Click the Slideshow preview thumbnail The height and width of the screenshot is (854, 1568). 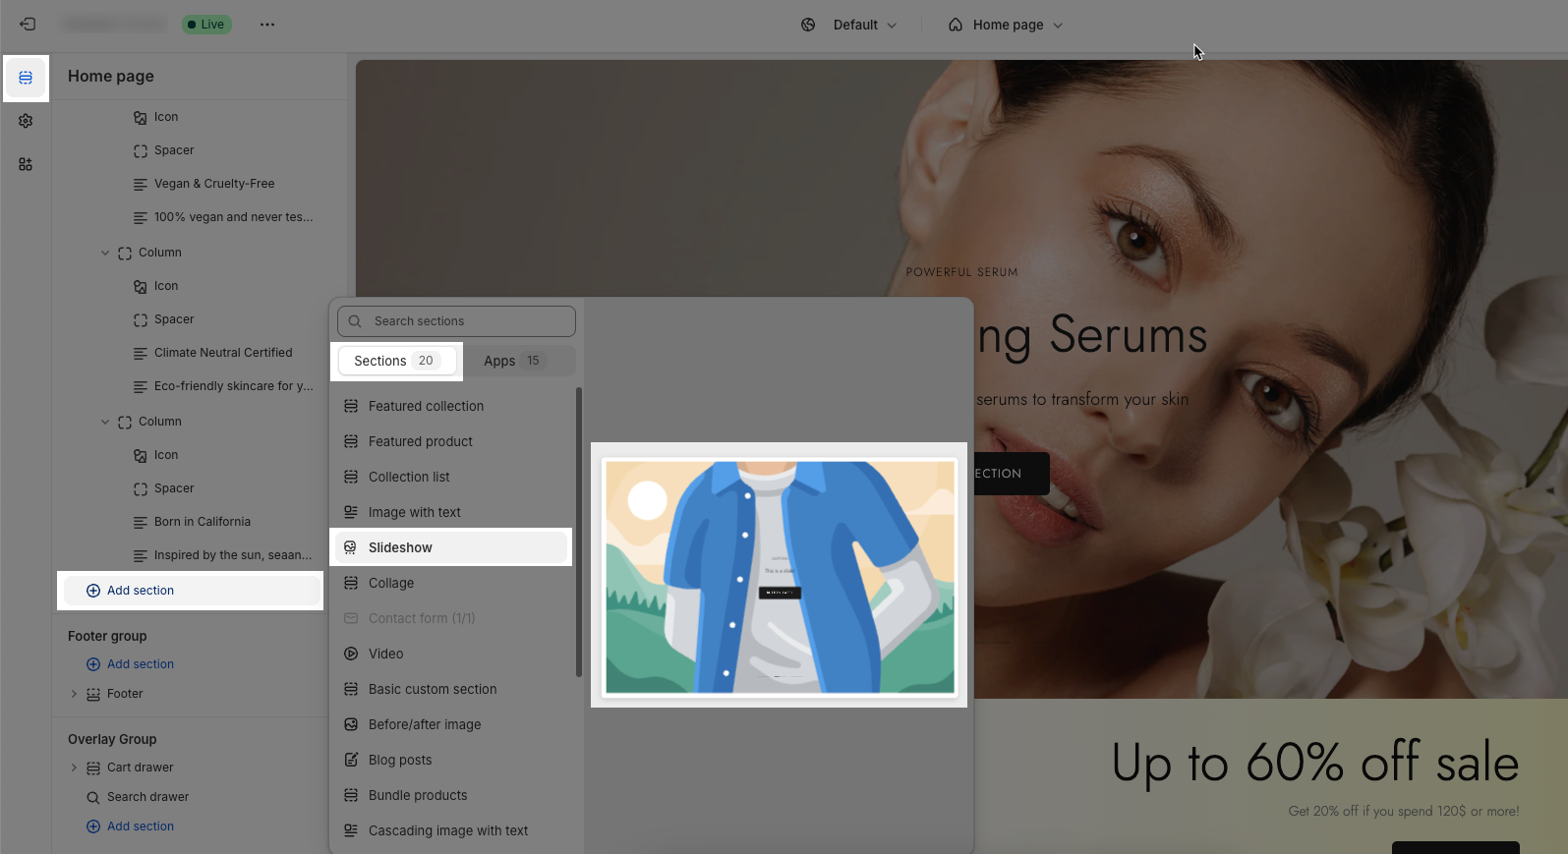pyautogui.click(x=780, y=576)
